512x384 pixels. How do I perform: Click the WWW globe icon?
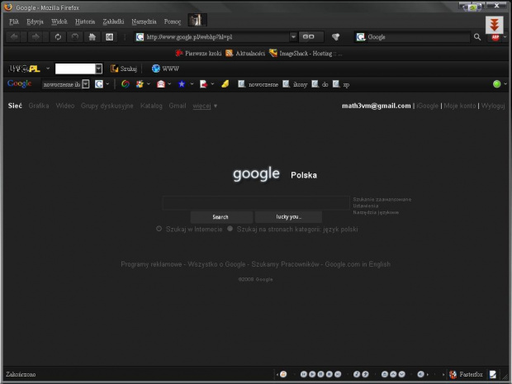click(x=156, y=69)
